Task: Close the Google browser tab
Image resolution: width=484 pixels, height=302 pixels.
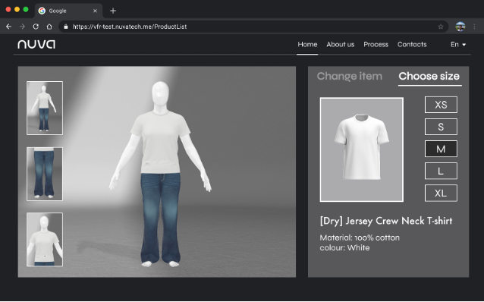Action: [95, 11]
